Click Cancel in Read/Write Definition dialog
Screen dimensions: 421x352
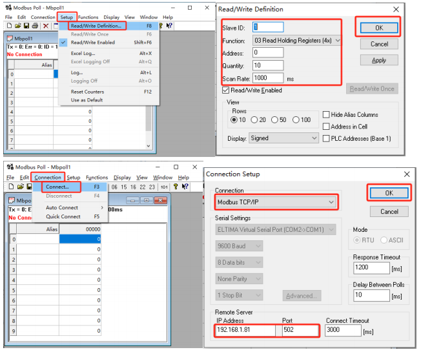click(379, 44)
